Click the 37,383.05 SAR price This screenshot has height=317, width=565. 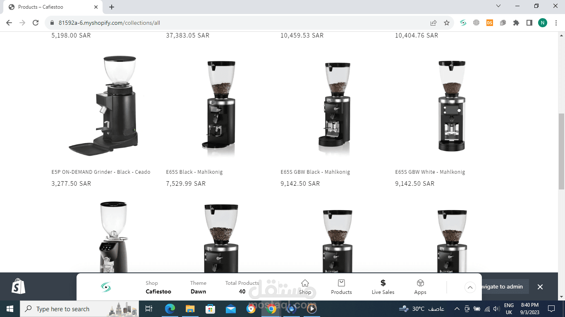coord(188,35)
